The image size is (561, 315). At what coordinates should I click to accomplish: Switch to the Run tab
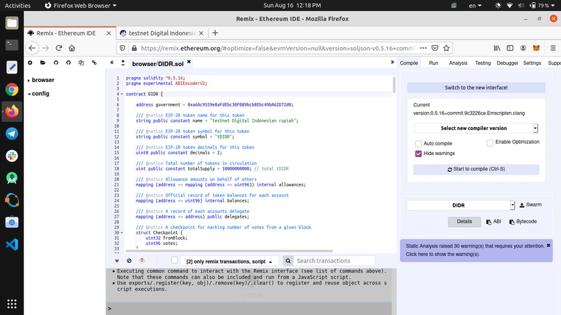point(433,63)
